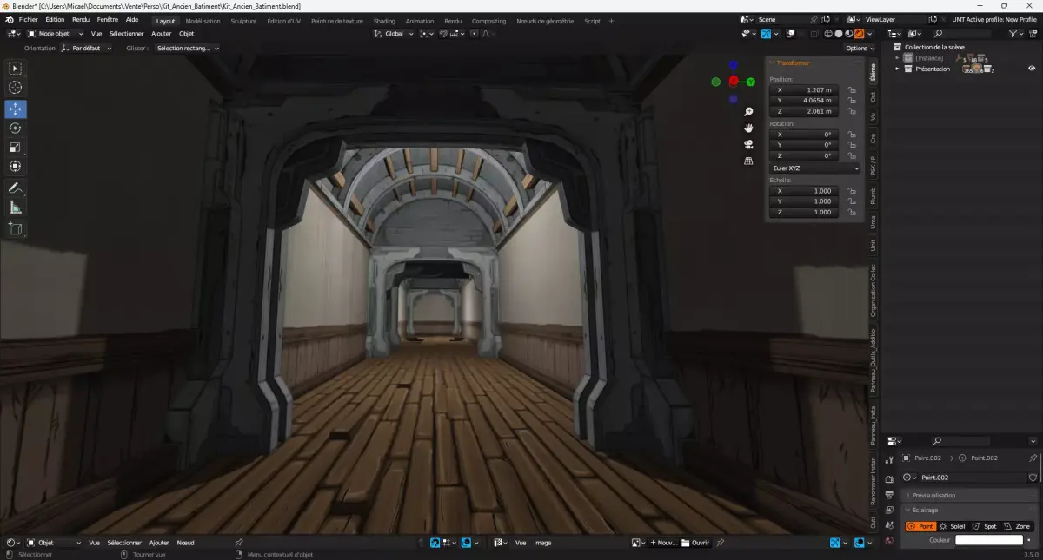Click the Échelle Z 1.000 field
1043x560 pixels.
[x=805, y=212]
